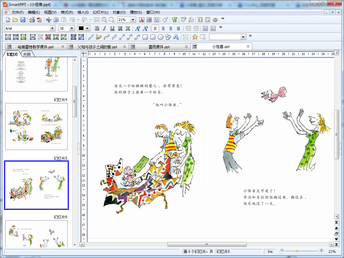
Task: Draw an ellipse shape
Action: point(161,37)
